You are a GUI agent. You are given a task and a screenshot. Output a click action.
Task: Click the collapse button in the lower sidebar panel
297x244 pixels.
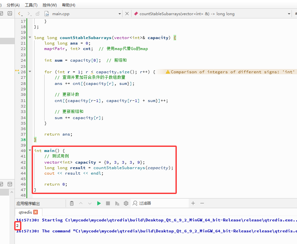tap(10, 184)
